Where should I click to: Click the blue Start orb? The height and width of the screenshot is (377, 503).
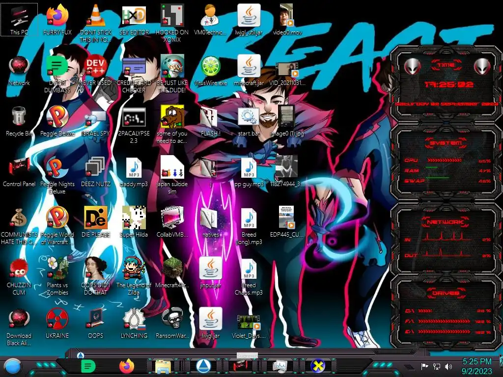pos(13,366)
